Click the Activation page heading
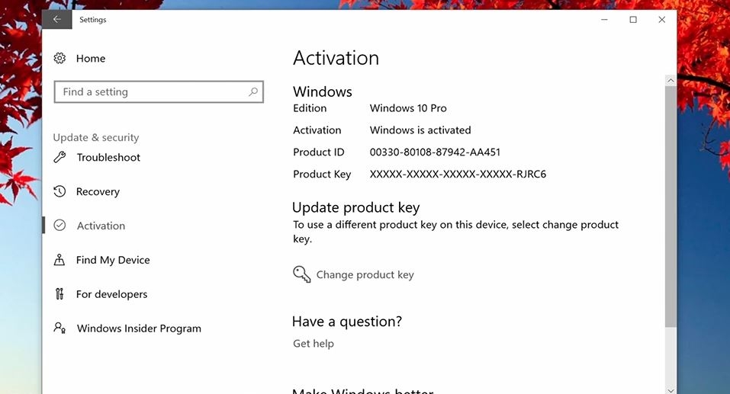Viewport: 730px width, 394px height. [336, 58]
